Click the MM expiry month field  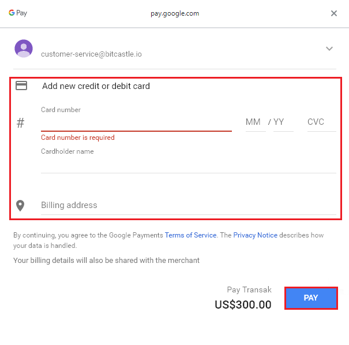(x=256, y=123)
